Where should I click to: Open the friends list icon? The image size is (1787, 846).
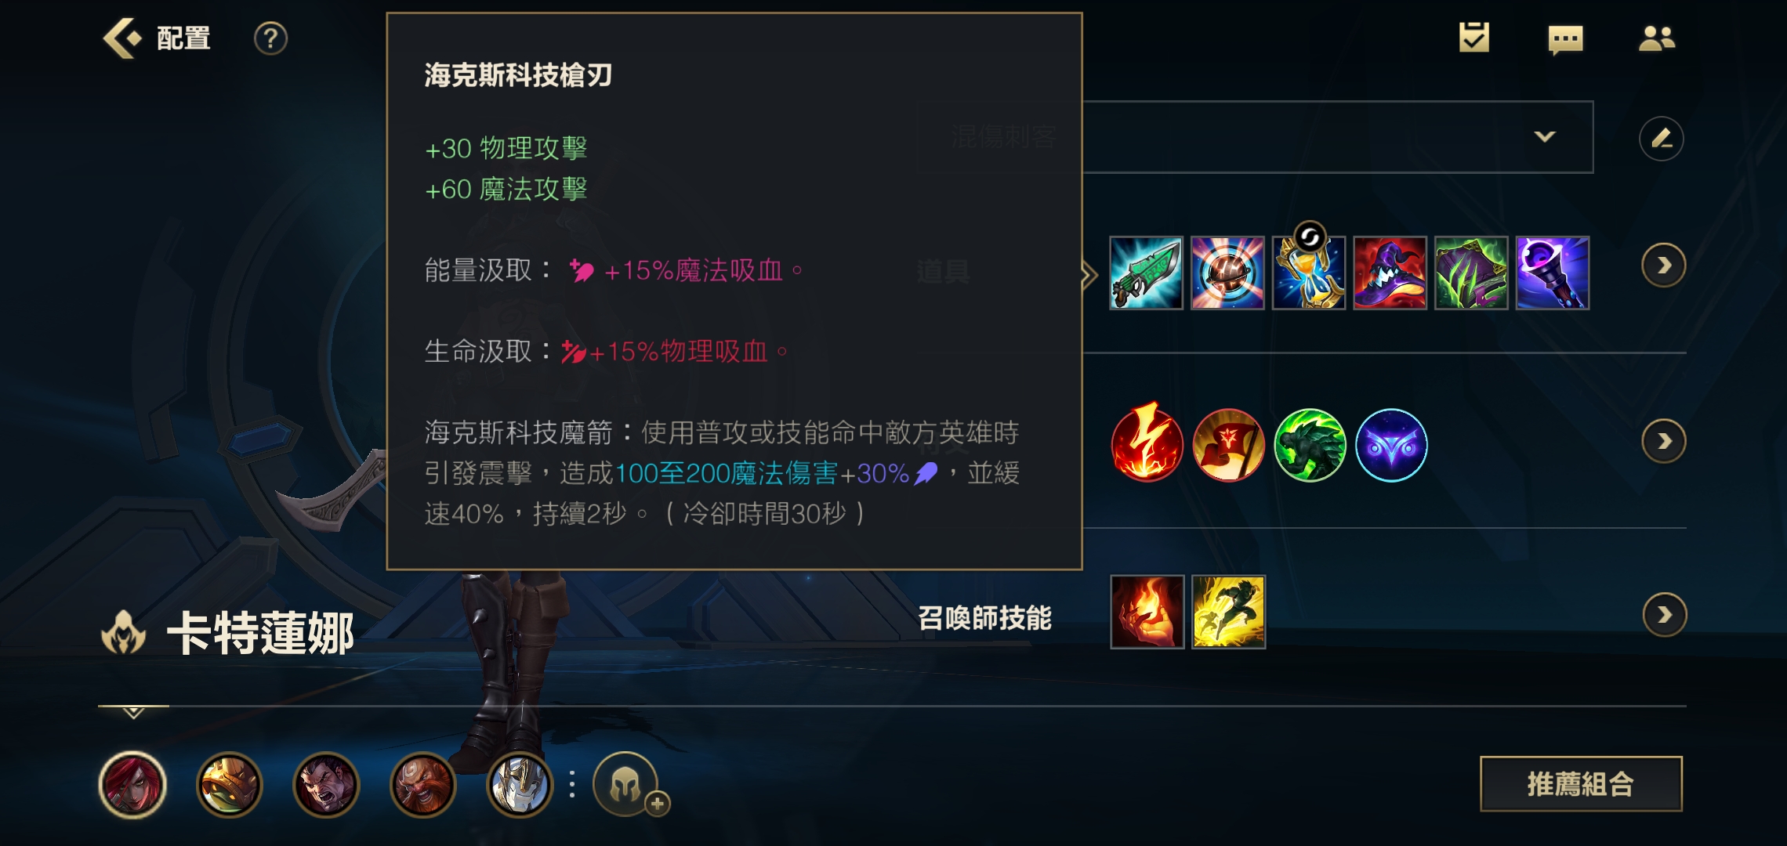coord(1657,38)
